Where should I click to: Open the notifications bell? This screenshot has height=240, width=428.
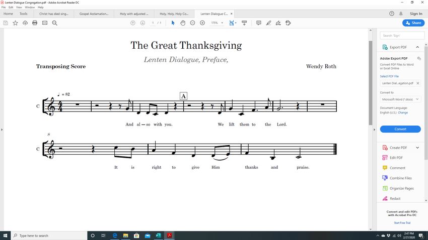tap(401, 14)
